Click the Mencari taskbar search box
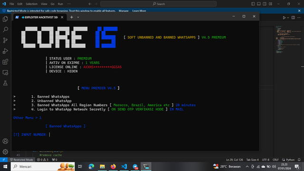The width and height of the screenshot is (304, 171). pyautogui.click(x=43, y=167)
